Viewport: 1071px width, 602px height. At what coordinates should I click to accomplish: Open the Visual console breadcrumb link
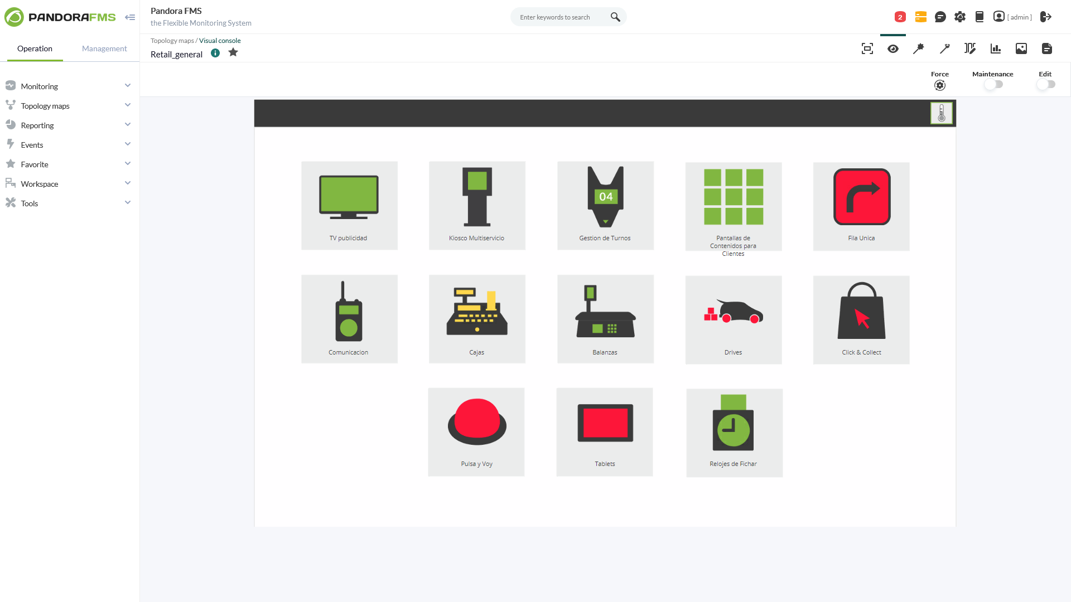[220, 40]
